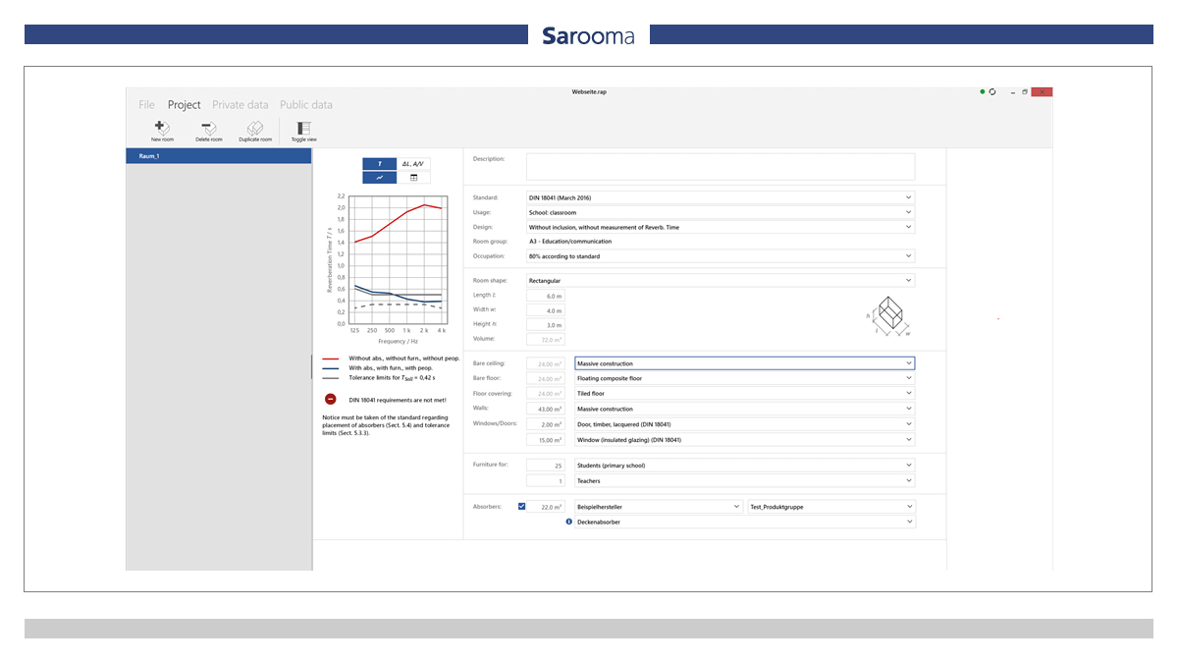Click the teachers count 1 field
The image size is (1178, 663).
[546, 480]
